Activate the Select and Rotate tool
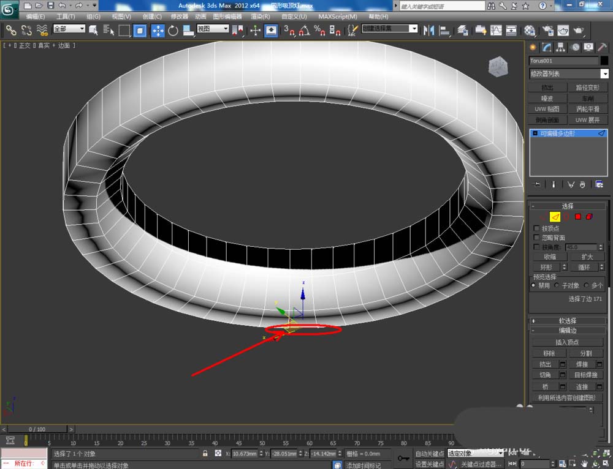The height and width of the screenshot is (469, 613). tap(173, 30)
